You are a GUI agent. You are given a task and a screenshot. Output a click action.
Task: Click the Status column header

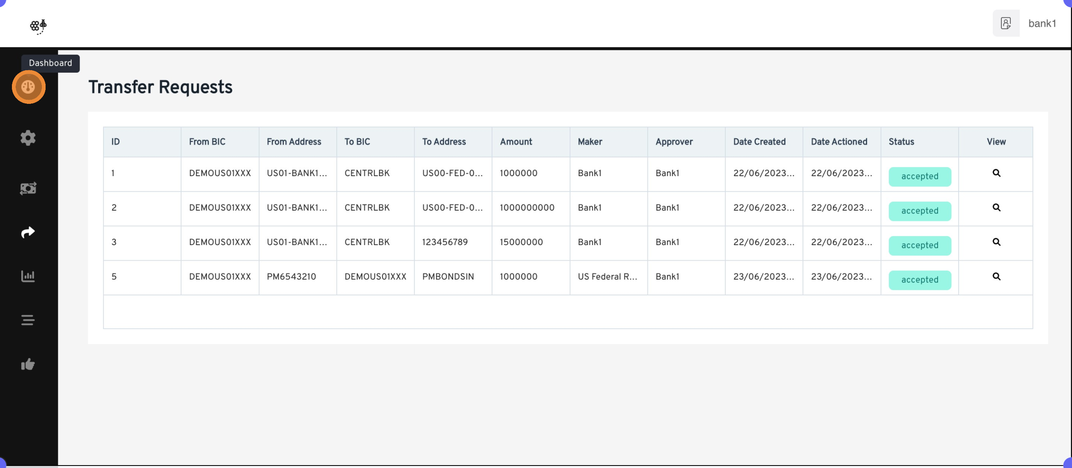point(920,142)
